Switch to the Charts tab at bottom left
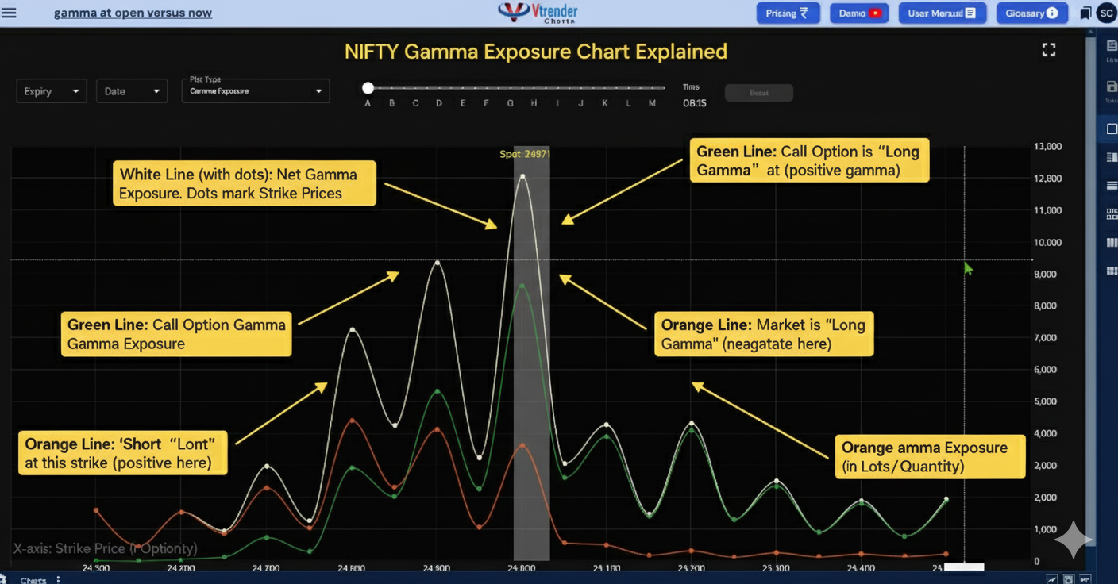1118x584 pixels. point(33,580)
